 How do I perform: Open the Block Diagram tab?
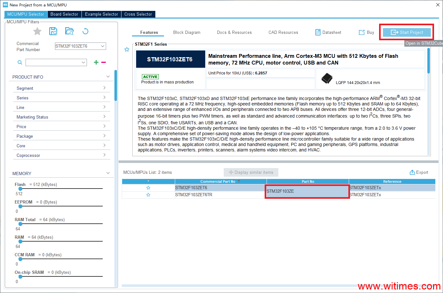pos(187,33)
